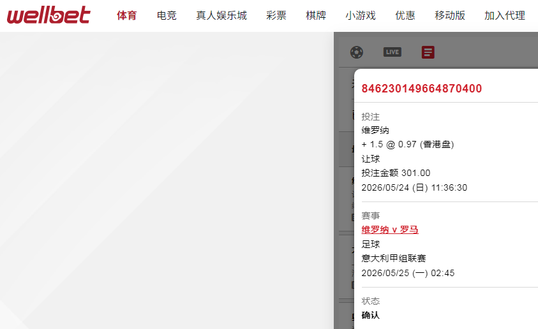Click the 投注金额 301.00 text
Image resolution: width=538 pixels, height=329 pixels.
click(x=396, y=173)
